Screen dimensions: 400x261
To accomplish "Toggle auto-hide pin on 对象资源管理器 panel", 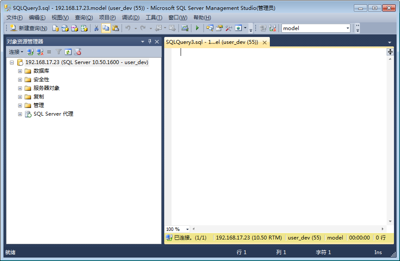I will [150, 42].
